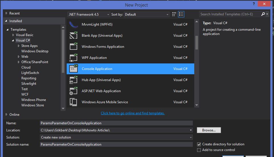This screenshot has width=274, height=157.
Task: Select 'WPF Application' template name
Action: click(94, 58)
